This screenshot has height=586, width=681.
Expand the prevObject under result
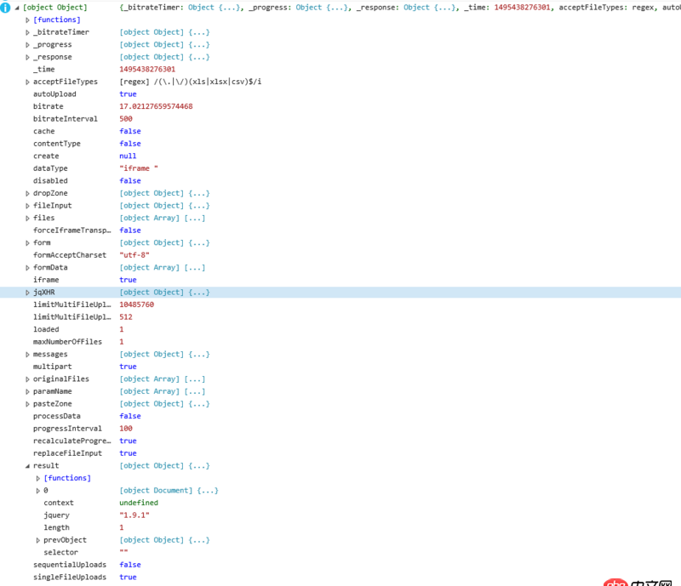37,539
